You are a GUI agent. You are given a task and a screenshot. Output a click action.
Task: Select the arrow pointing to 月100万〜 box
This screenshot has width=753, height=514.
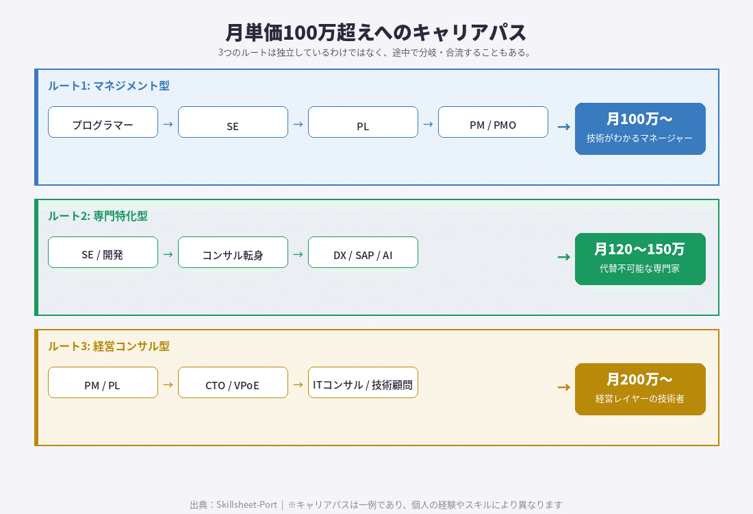click(x=563, y=127)
